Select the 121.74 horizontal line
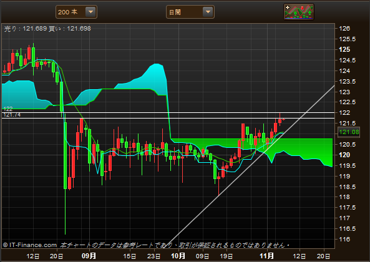The width and height of the screenshot is (370, 262). coord(168,118)
